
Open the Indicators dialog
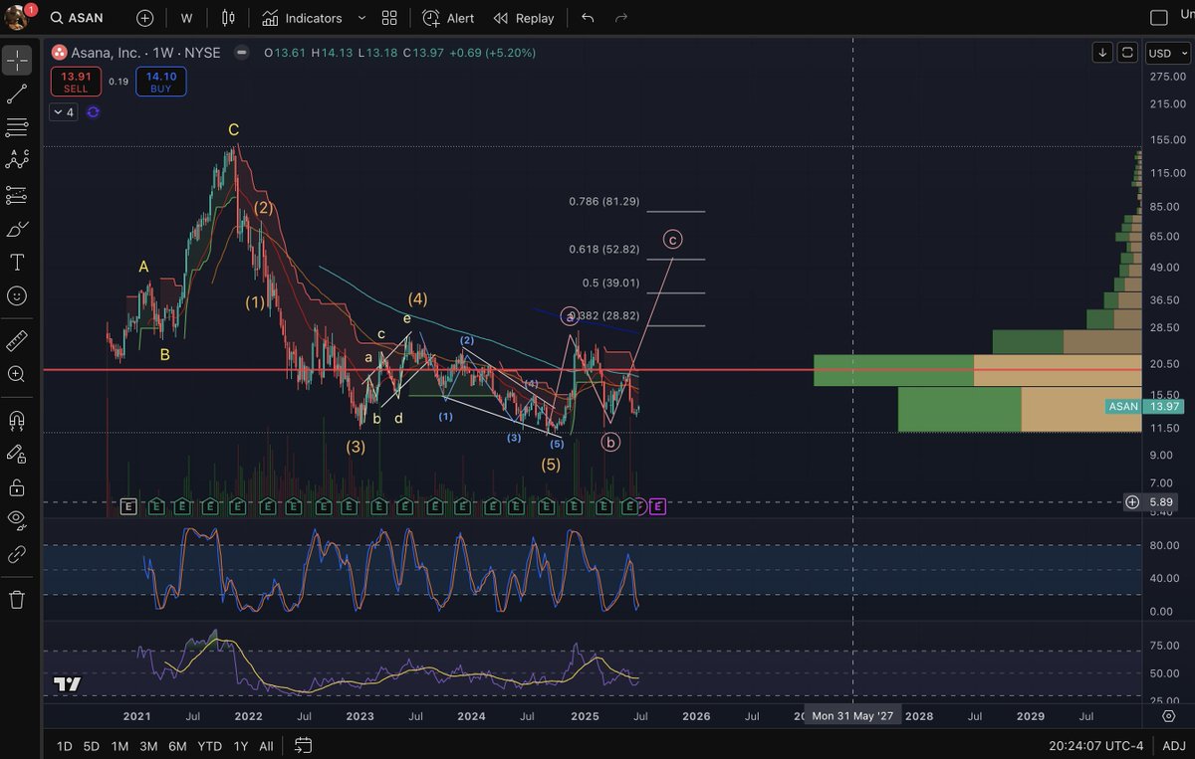[303, 18]
